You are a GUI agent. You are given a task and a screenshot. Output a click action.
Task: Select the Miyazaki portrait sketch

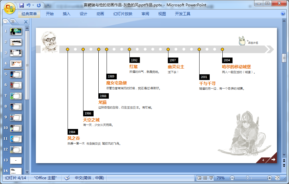click(x=49, y=42)
